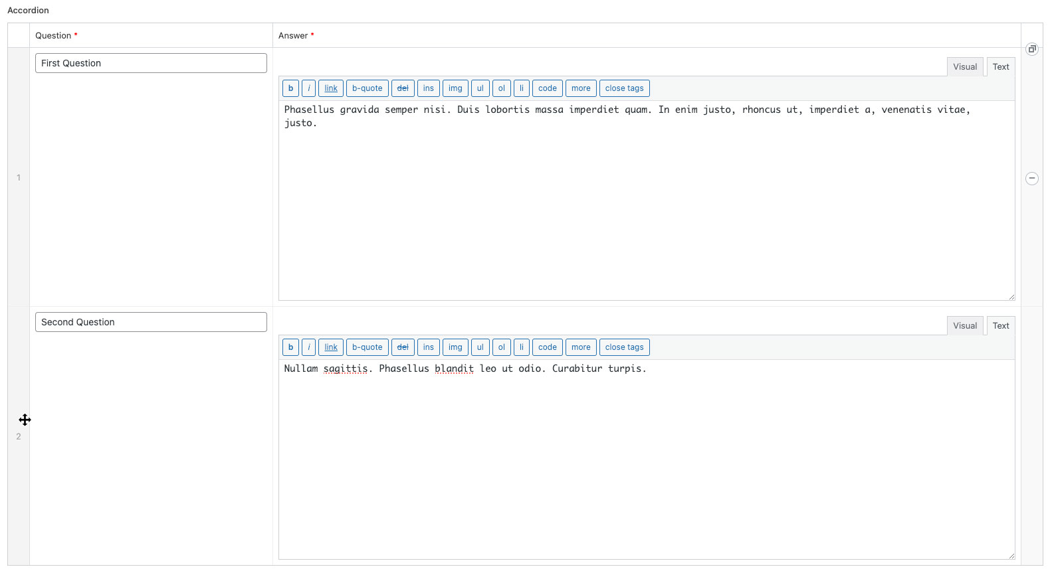Click the 'First Question' input field
The width and height of the screenshot is (1048, 571).
click(151, 63)
